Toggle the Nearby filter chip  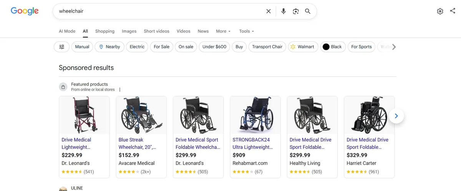pyautogui.click(x=109, y=47)
